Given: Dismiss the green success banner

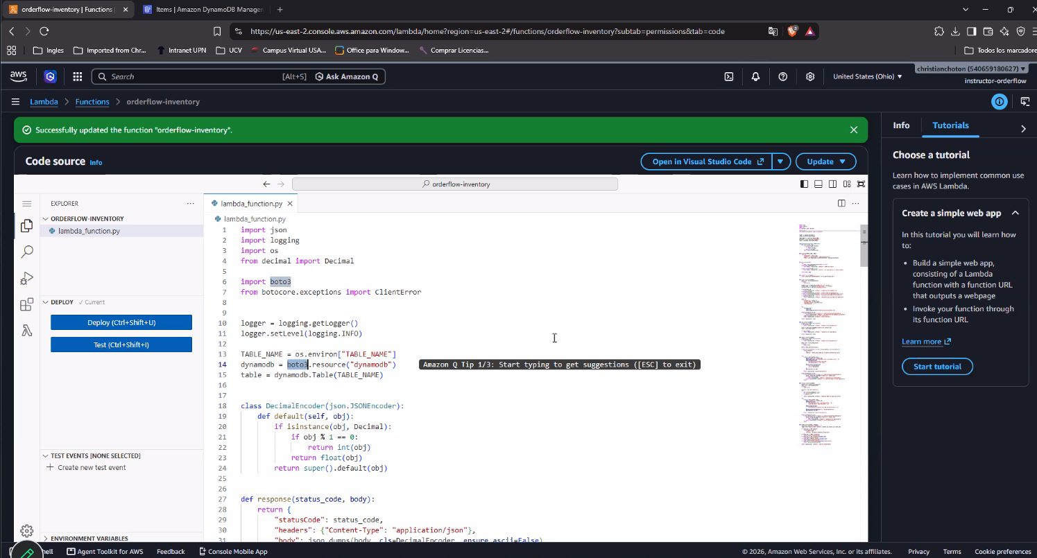Looking at the screenshot, I should (x=854, y=130).
